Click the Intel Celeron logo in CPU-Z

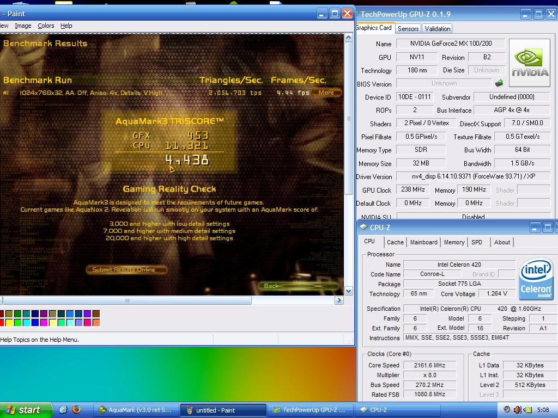point(536,279)
